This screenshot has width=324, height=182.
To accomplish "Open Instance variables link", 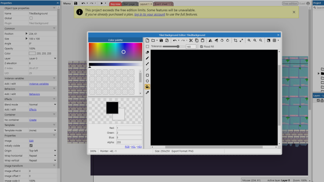I will 39,84.
